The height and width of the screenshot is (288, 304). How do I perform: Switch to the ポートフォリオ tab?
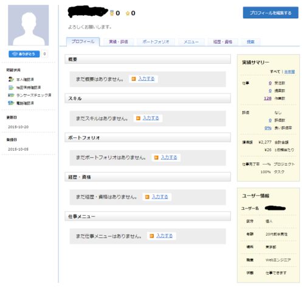[x=156, y=42]
